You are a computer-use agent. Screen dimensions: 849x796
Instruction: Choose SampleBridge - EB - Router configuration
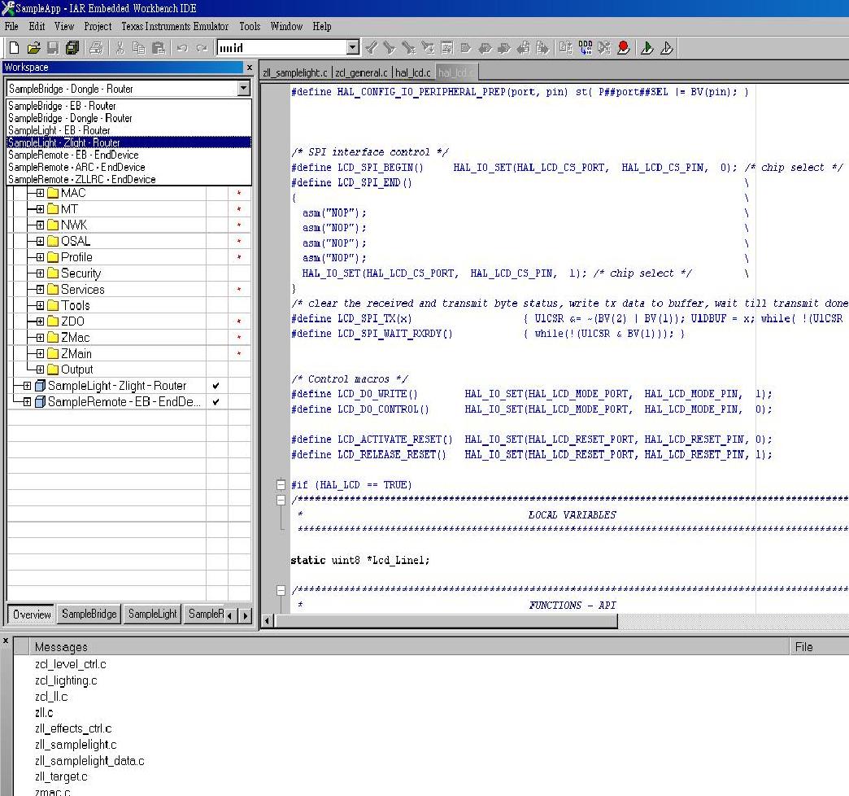point(128,106)
